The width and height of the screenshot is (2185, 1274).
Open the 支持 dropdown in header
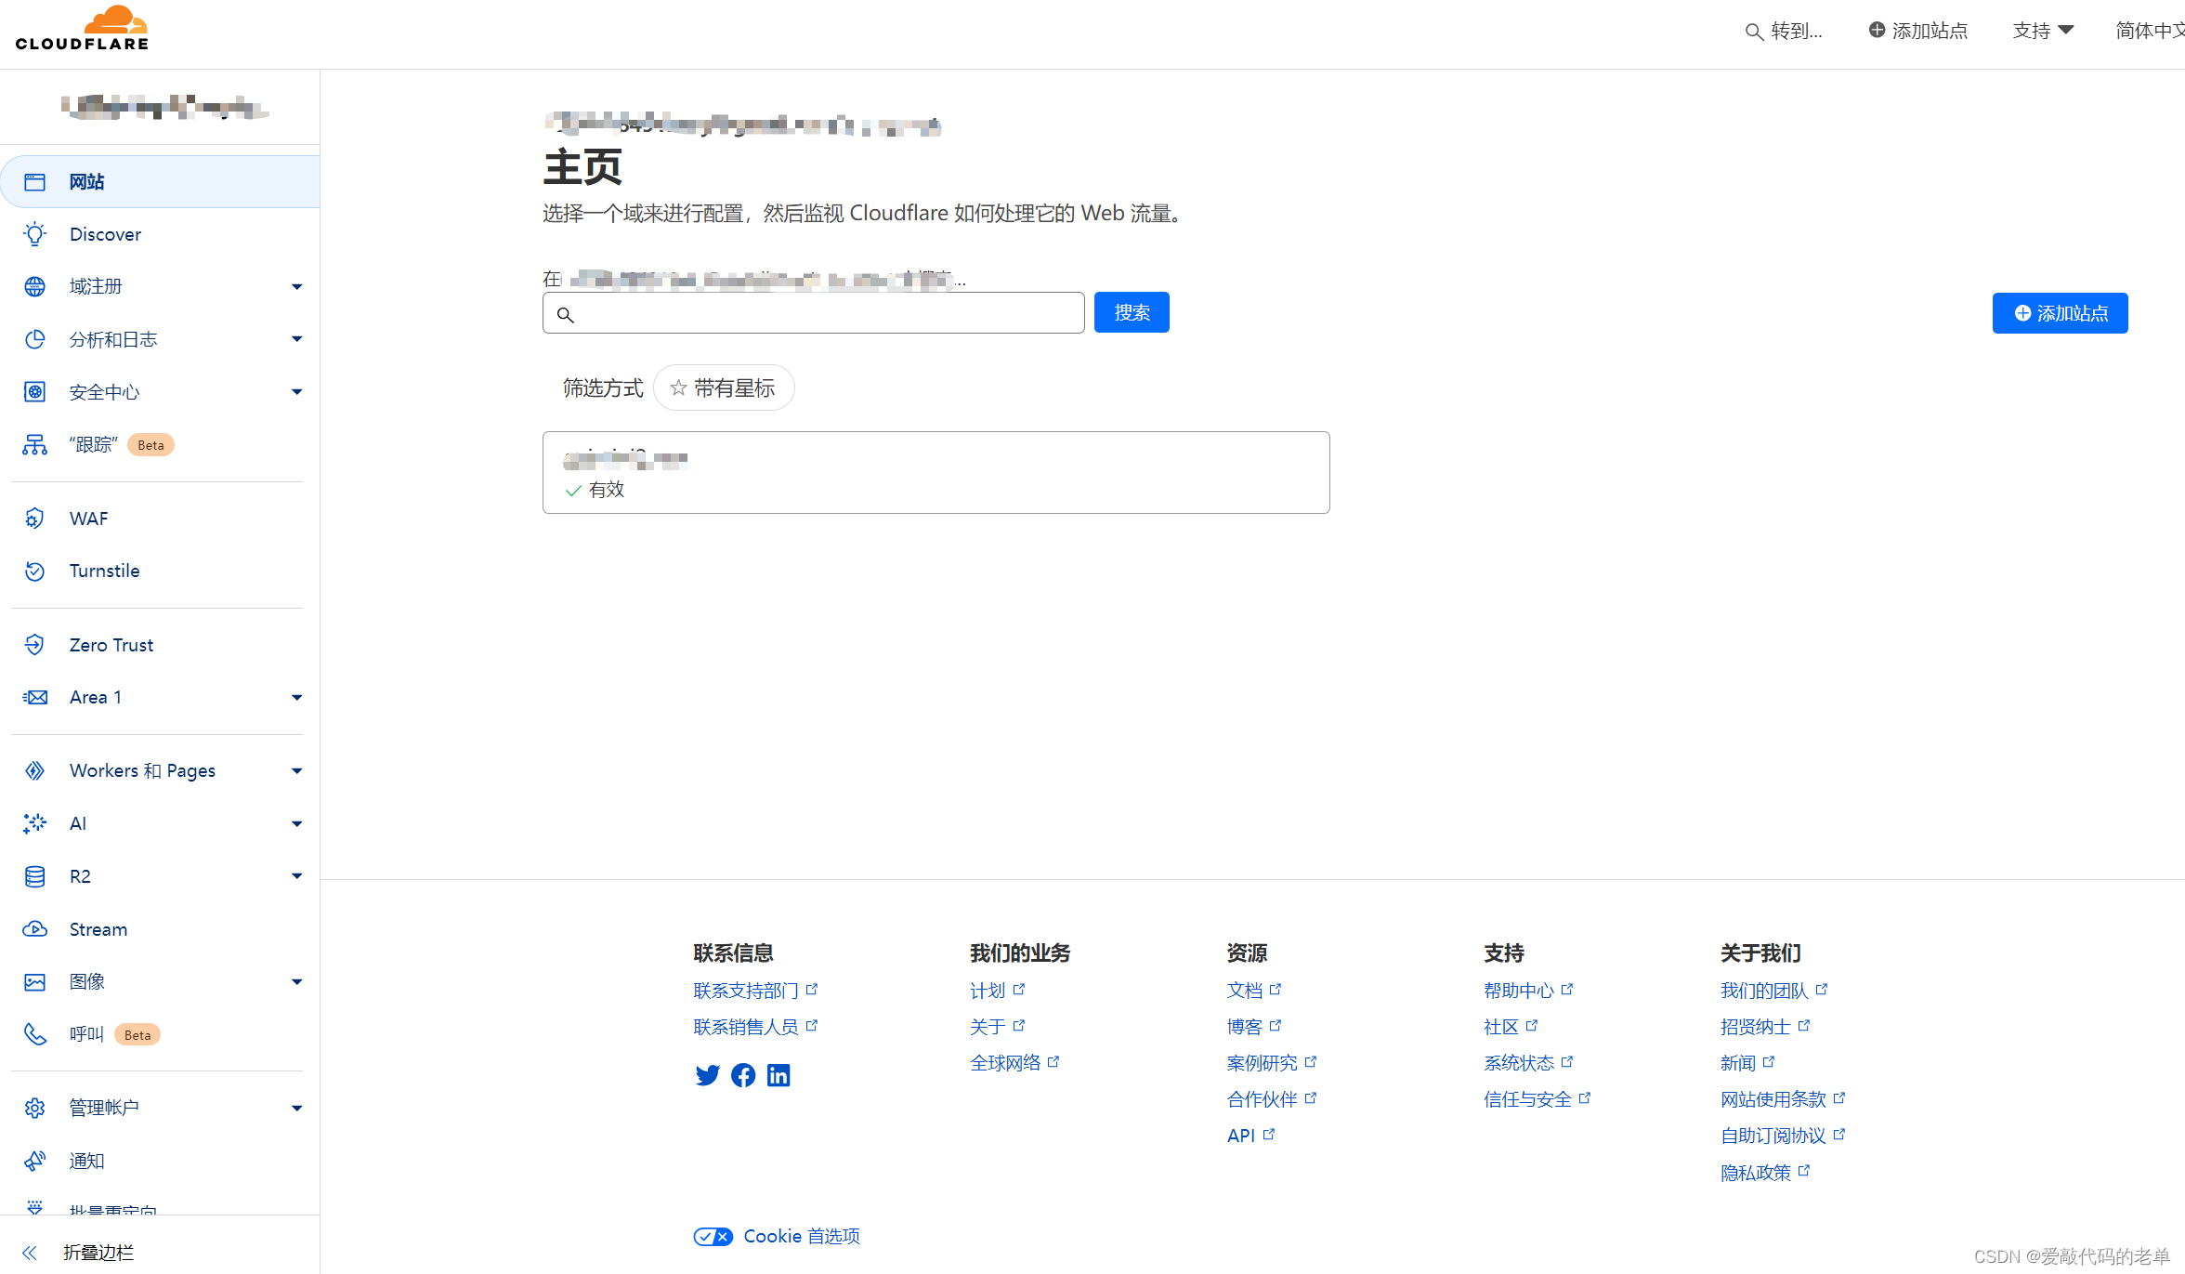2043,31
